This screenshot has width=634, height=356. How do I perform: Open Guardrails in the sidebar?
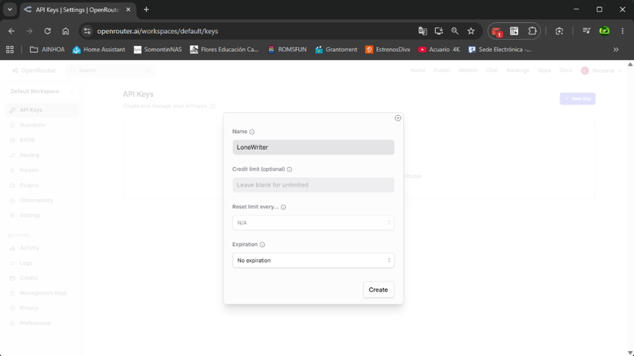click(x=42, y=125)
